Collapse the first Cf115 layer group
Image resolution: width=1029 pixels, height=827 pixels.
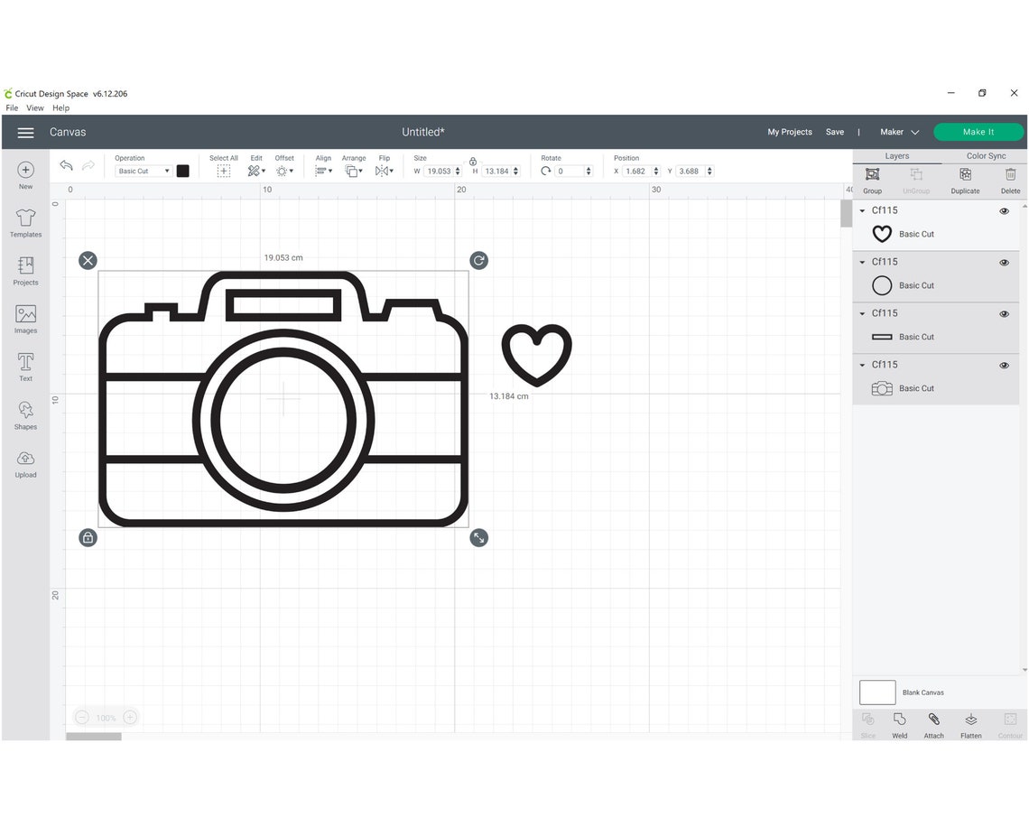tap(862, 210)
